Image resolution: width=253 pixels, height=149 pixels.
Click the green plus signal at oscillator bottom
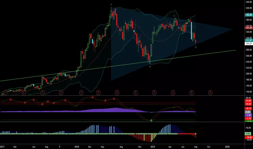(x=151, y=121)
